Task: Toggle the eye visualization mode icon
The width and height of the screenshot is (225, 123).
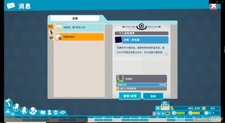Action: click(63, 112)
